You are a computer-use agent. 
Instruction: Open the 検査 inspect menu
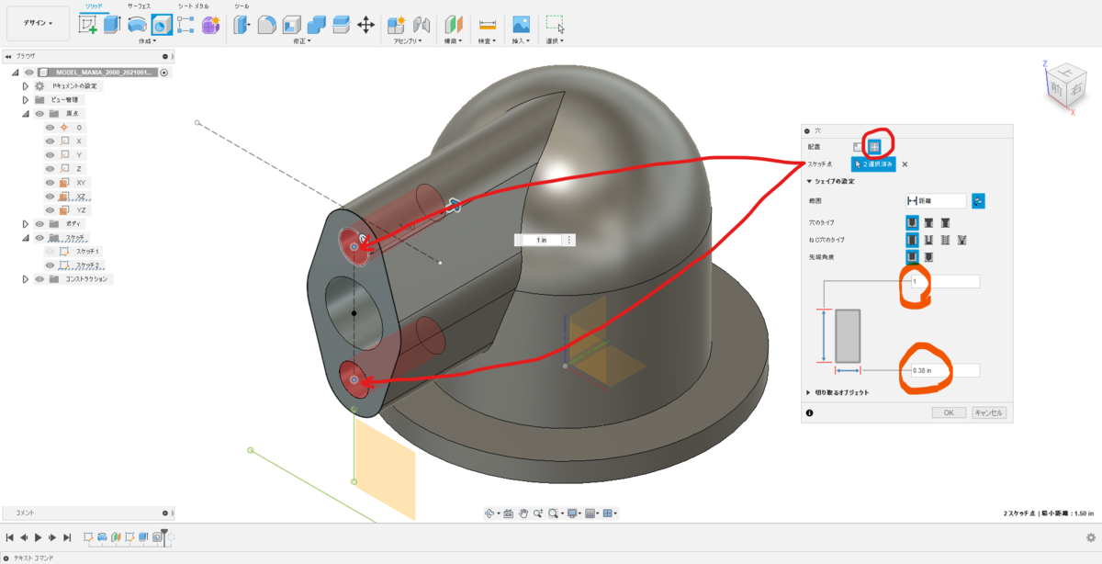click(486, 41)
